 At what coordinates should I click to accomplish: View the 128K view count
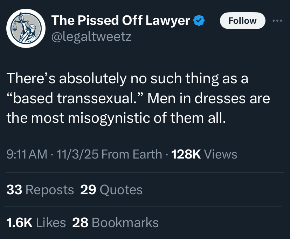186,154
